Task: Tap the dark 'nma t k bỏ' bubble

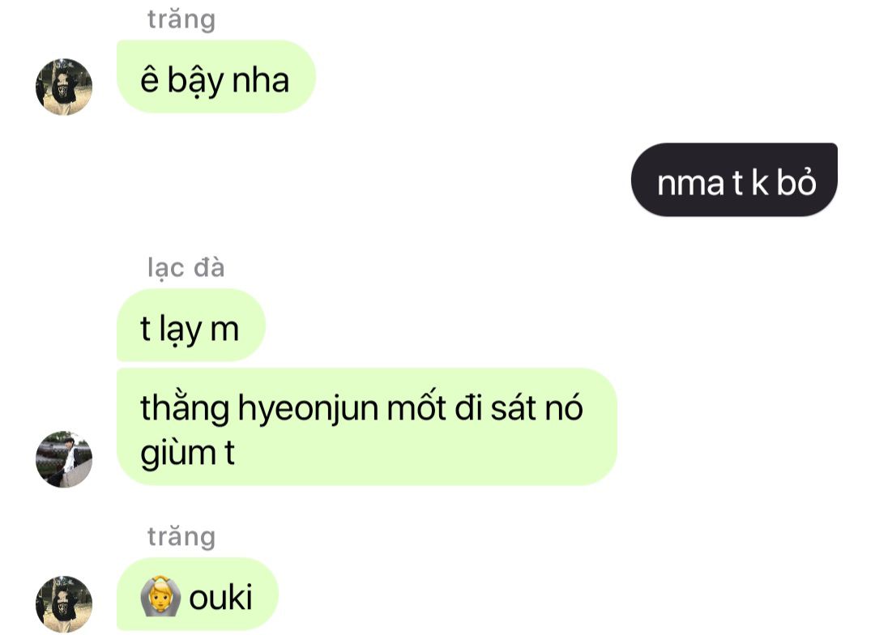Action: [x=734, y=179]
